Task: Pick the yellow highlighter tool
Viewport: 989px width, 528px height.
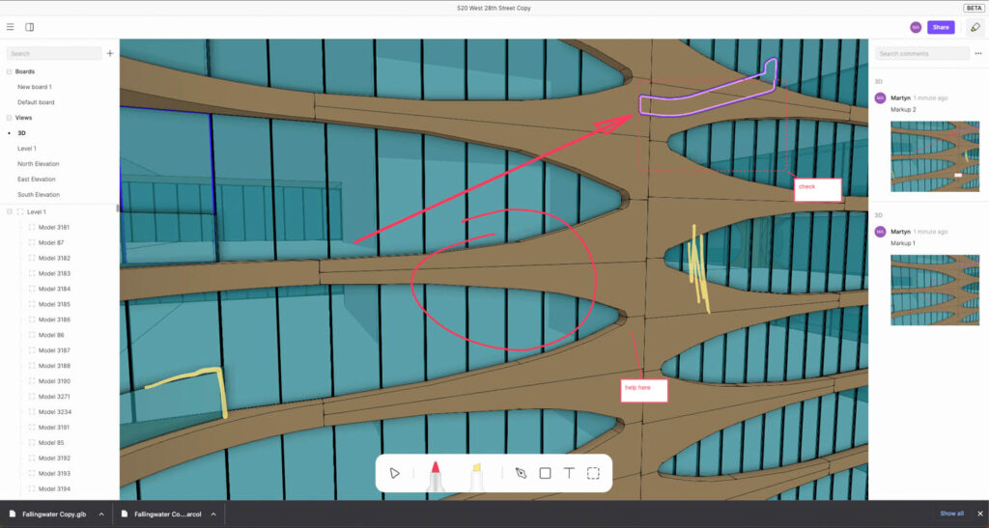Action: (476, 474)
